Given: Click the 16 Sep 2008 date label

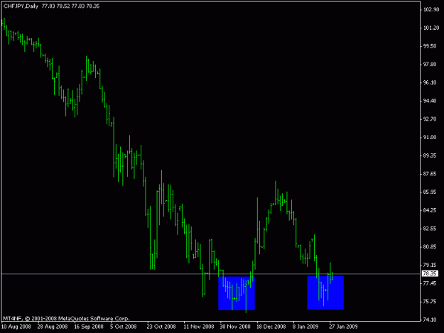Looking at the screenshot, I should [x=89, y=327].
